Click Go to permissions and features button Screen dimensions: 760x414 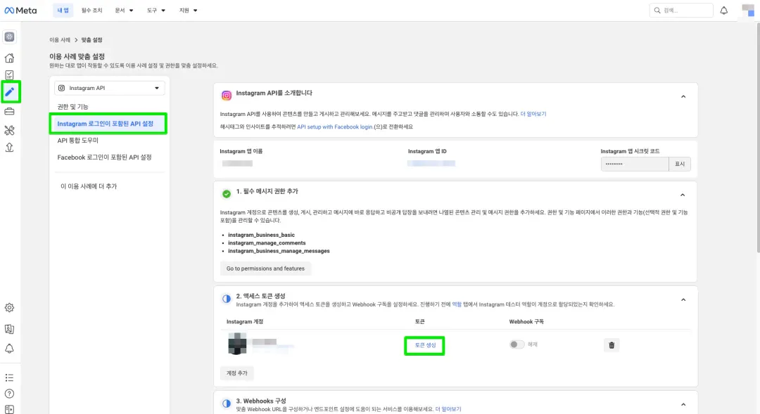[265, 269]
